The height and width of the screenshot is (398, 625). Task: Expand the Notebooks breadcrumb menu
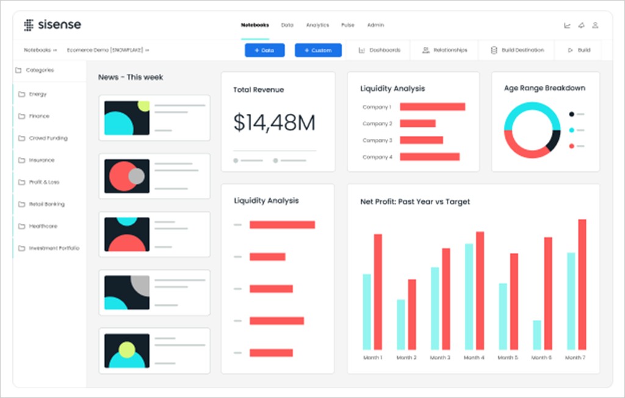40,51
